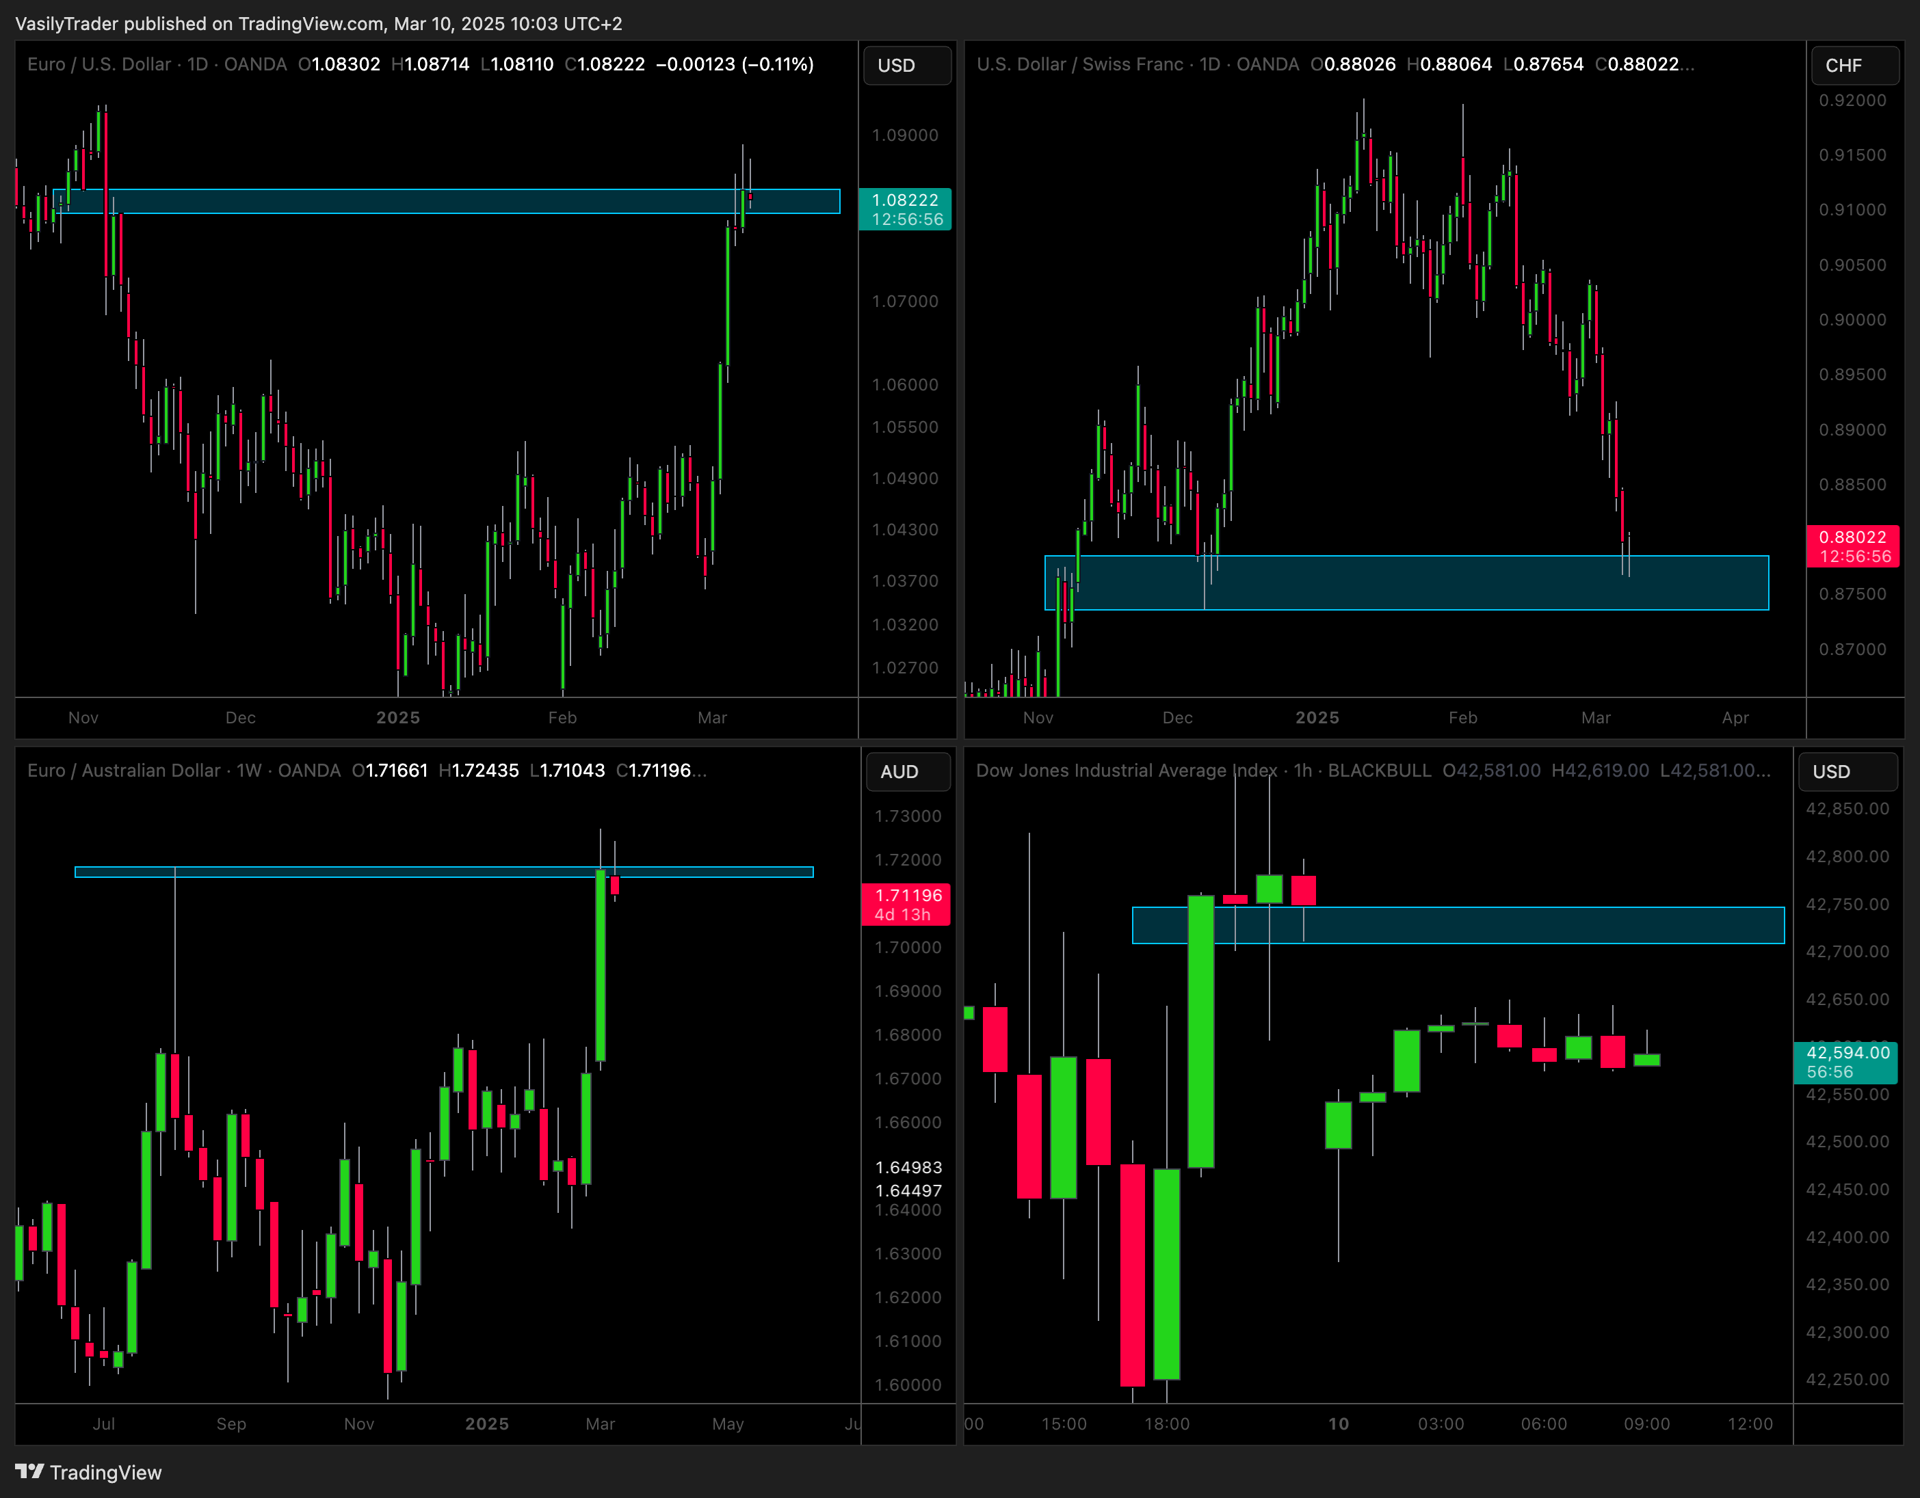Click the 'Dec' label on EUR/USD time axis

[x=240, y=718]
